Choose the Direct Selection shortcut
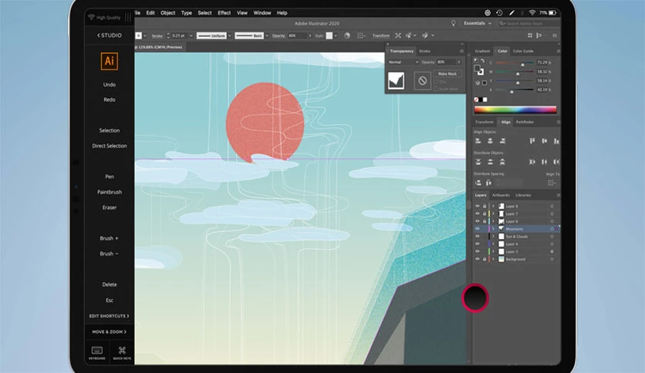The image size is (645, 373). pos(110,146)
